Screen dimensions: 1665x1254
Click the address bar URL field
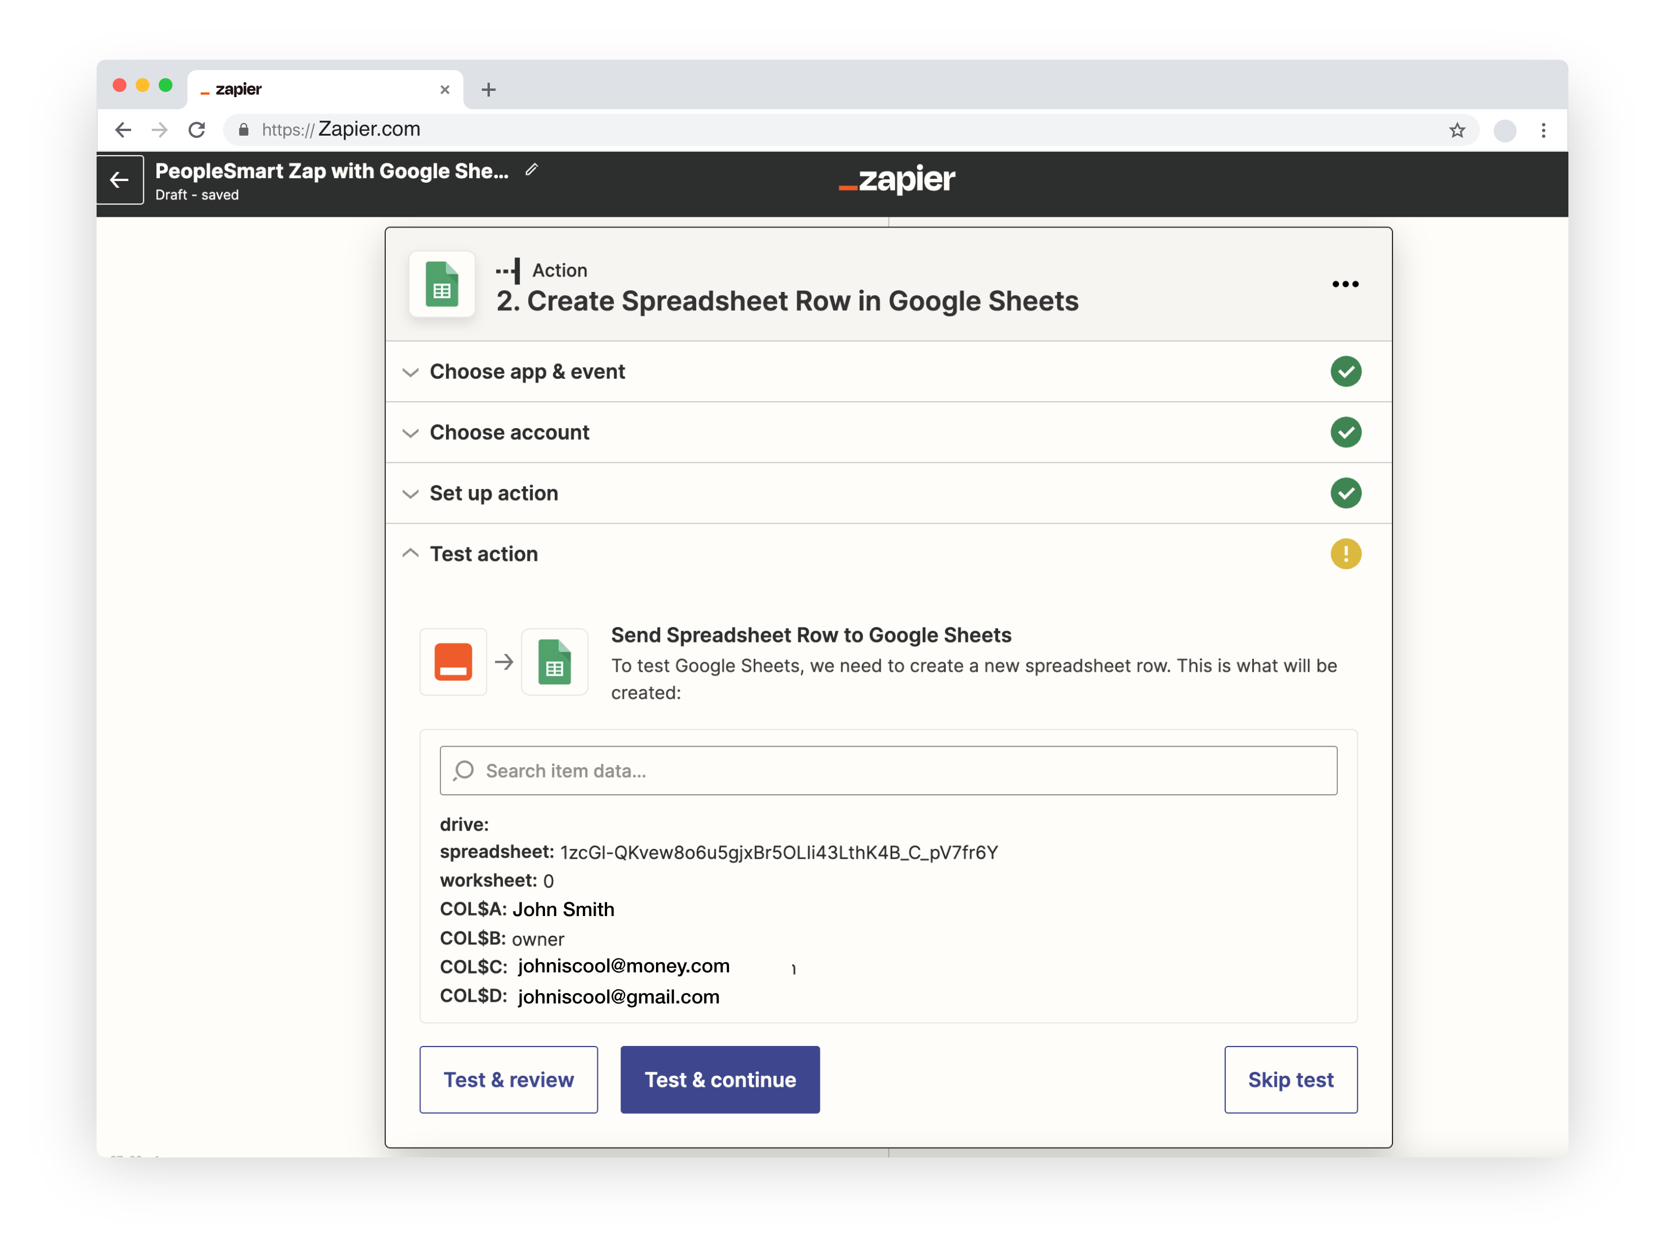click(850, 130)
